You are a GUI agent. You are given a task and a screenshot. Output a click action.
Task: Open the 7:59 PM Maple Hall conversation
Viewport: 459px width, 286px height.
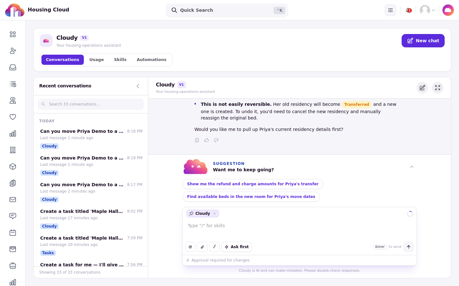[91, 245]
